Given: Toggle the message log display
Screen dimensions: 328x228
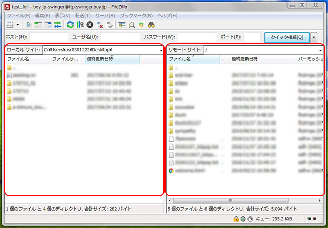Looking at the screenshot, I should (x=29, y=25).
